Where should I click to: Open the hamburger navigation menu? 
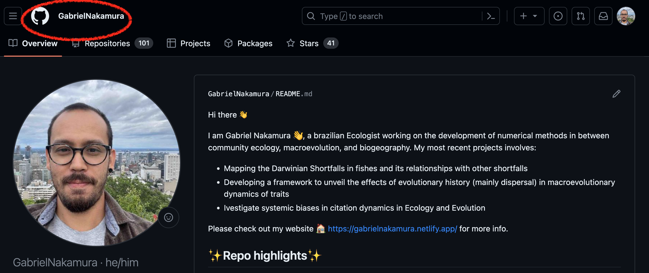click(x=13, y=16)
